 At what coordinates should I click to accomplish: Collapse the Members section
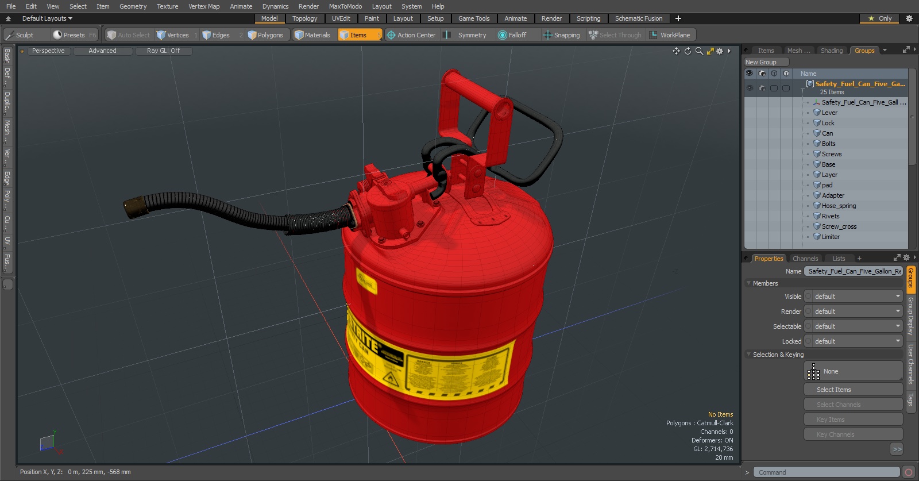[748, 283]
